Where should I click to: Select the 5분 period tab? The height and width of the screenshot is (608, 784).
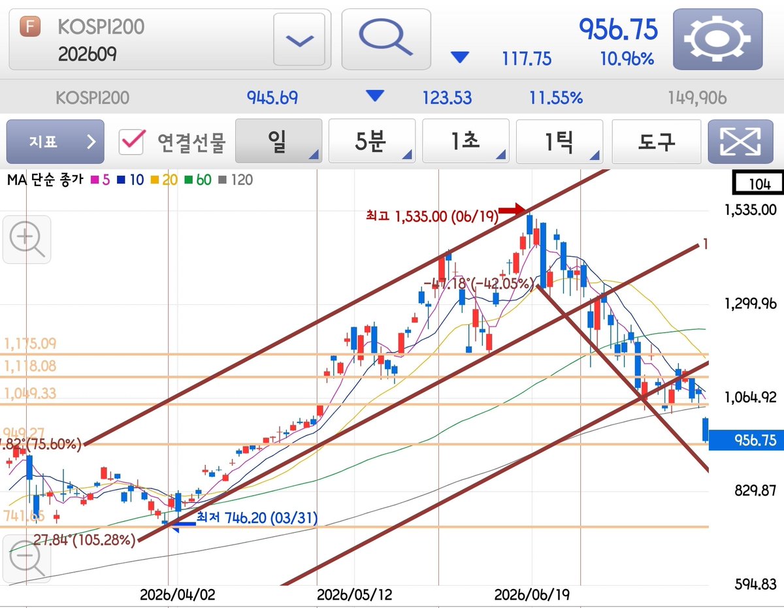point(372,141)
